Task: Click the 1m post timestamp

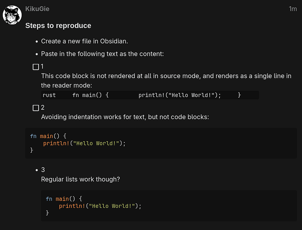Action: point(292,9)
